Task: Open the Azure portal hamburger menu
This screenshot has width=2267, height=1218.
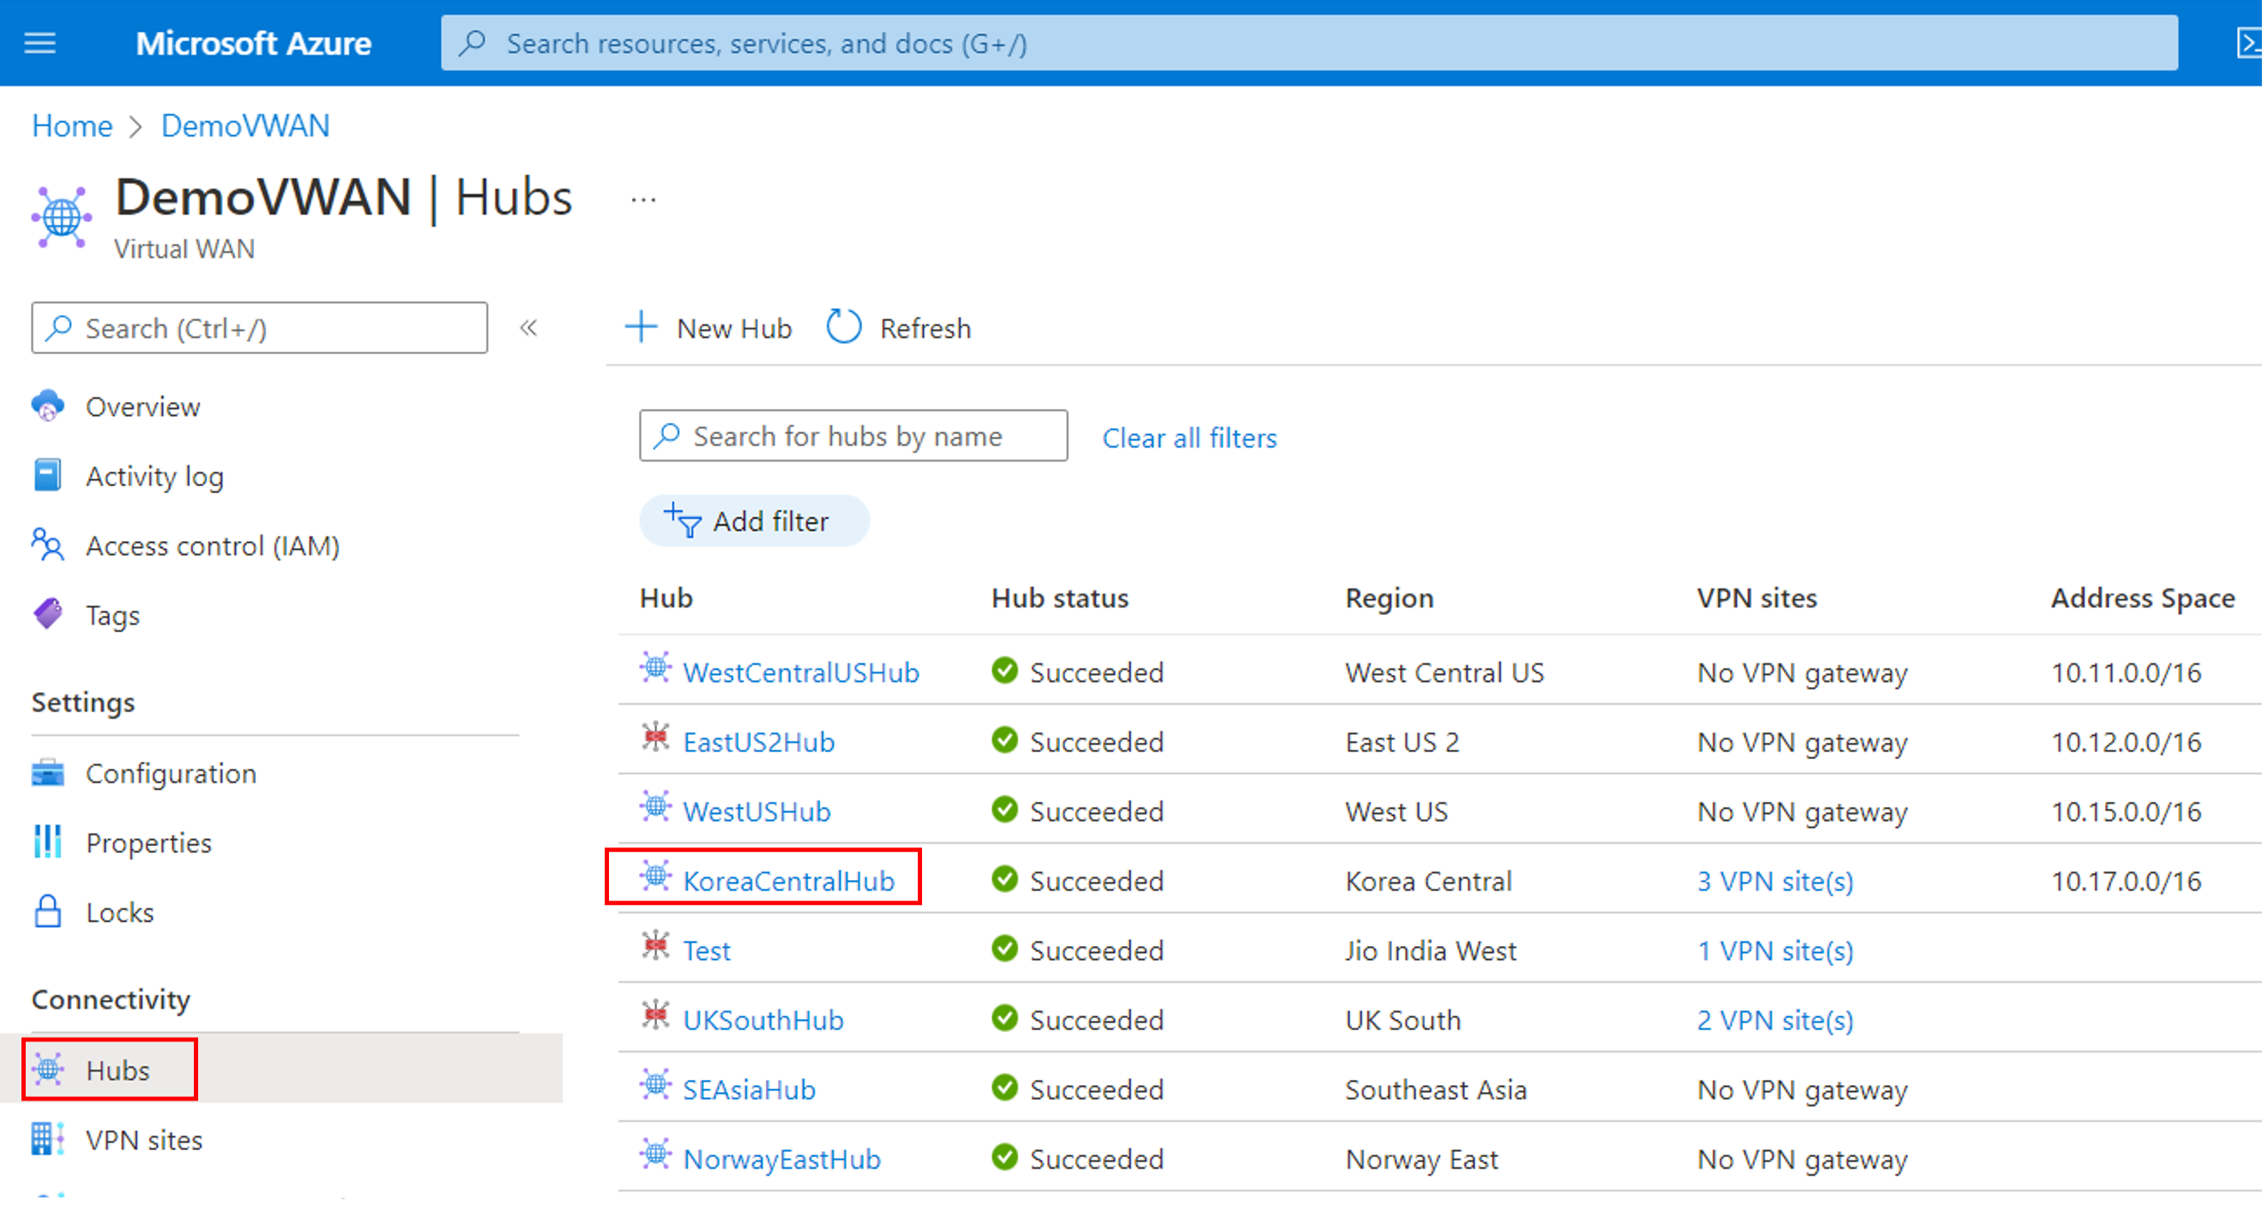Action: [x=39, y=42]
